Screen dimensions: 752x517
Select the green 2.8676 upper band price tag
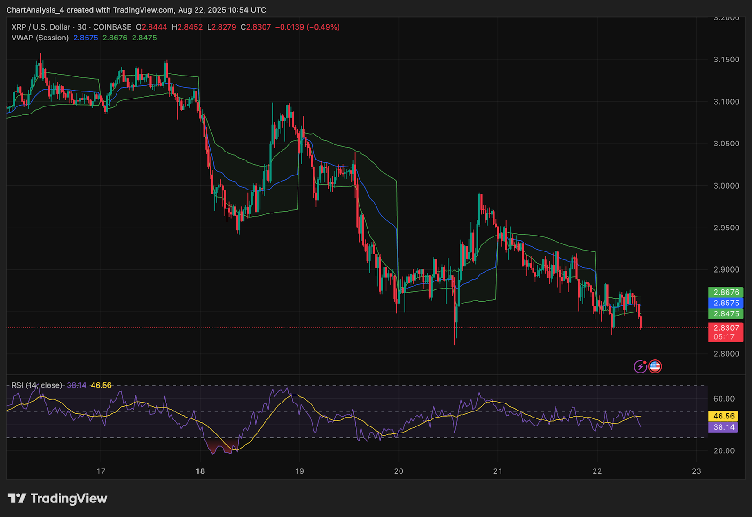[726, 292]
